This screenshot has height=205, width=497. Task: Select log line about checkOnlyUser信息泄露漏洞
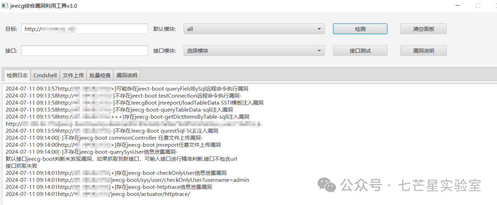pos(116,173)
